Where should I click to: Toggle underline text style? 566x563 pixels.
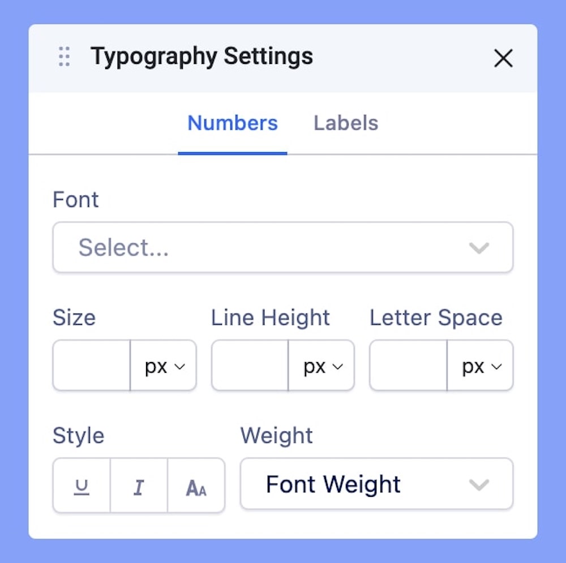[x=82, y=486]
